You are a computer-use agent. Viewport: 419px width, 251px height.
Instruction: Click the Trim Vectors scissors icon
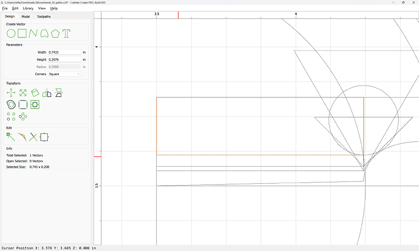[x=33, y=137]
